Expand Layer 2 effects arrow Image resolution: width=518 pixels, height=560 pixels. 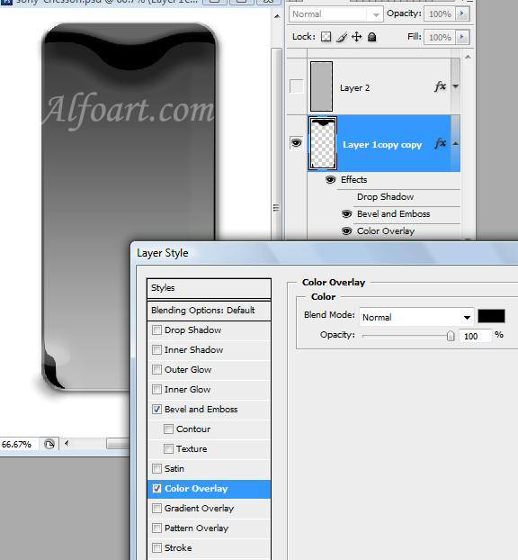[x=456, y=86]
